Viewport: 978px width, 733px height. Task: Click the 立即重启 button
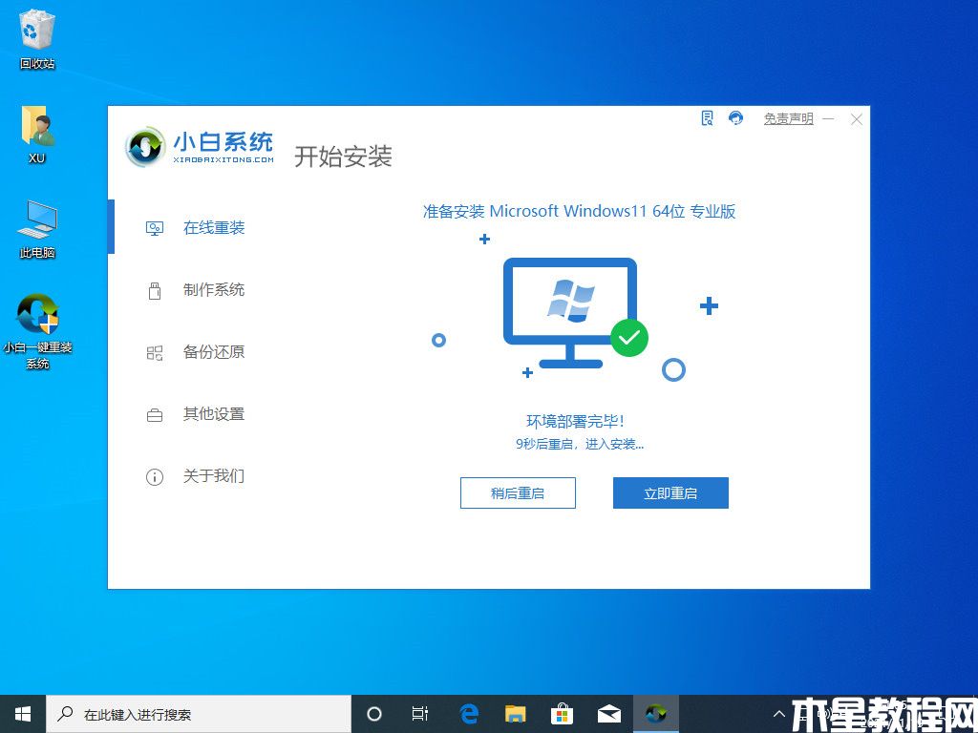(x=670, y=493)
